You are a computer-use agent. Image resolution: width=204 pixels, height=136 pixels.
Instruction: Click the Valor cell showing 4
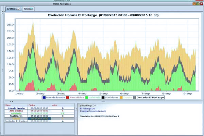pyautogui.click(x=63, y=111)
